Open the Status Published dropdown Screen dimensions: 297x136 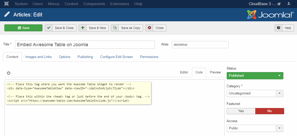click(x=255, y=75)
